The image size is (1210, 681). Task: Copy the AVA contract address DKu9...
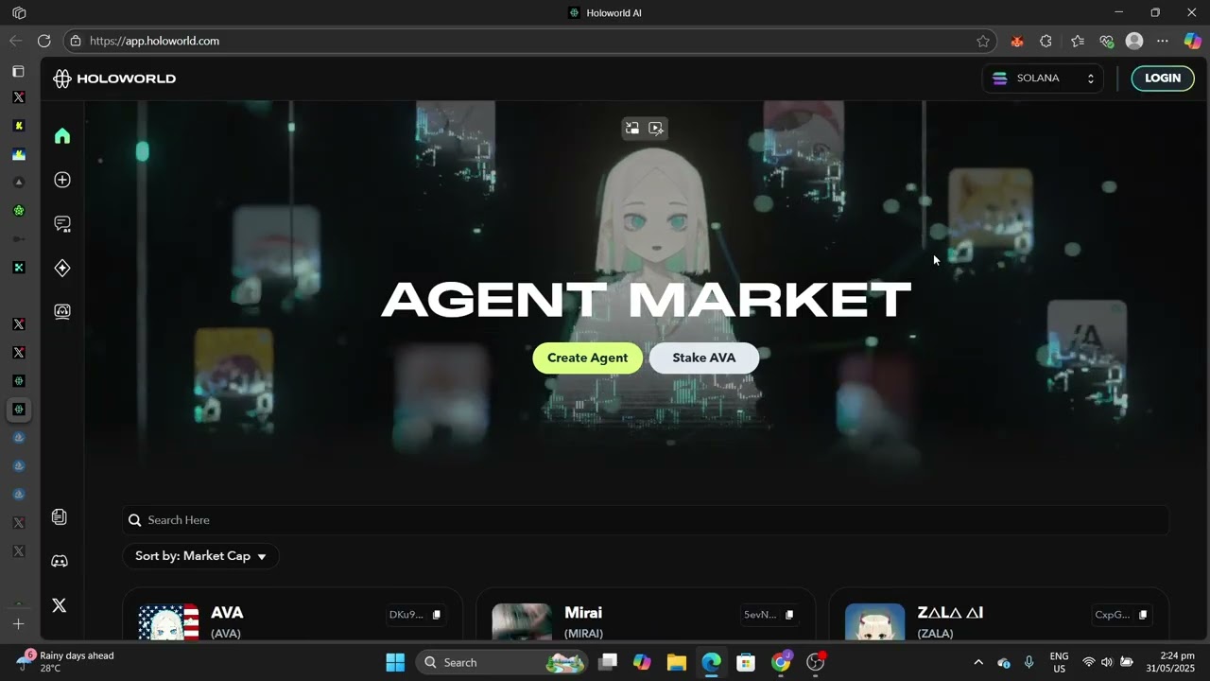point(436,615)
